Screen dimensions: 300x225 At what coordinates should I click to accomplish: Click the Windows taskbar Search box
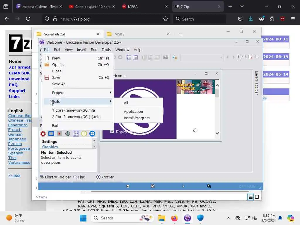pos(122,218)
